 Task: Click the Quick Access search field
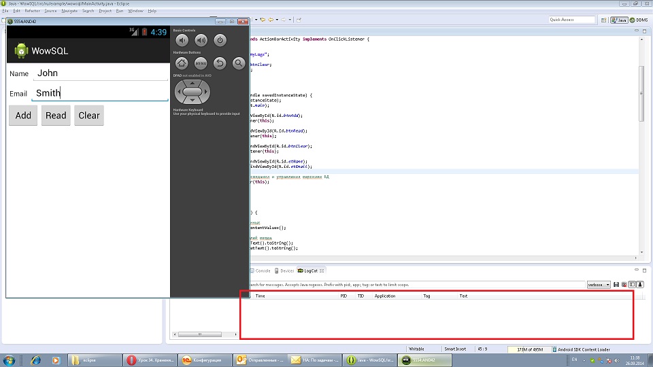[x=572, y=20]
